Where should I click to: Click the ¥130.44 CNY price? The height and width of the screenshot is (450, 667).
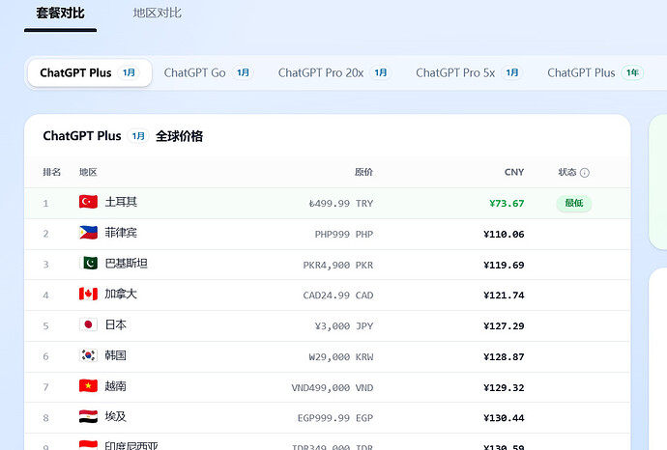point(504,418)
